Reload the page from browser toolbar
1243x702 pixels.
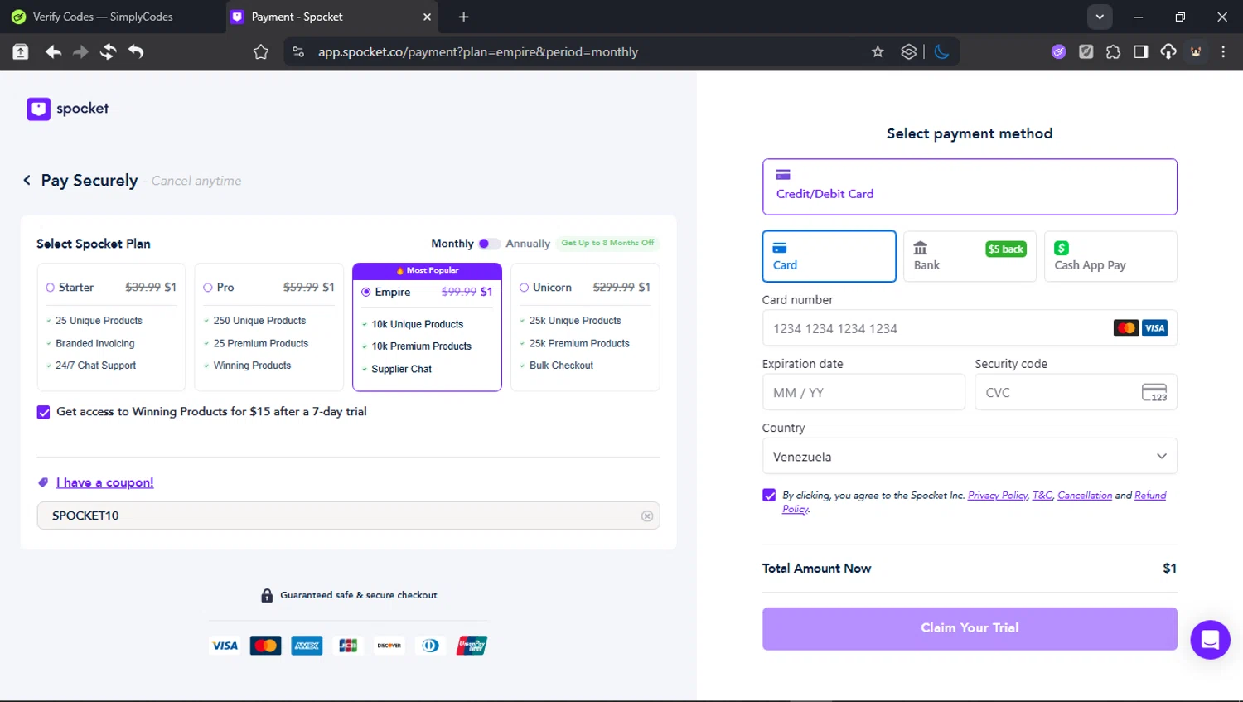pyautogui.click(x=109, y=51)
